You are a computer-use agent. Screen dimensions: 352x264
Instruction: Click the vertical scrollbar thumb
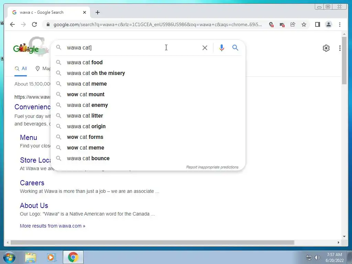344,60
